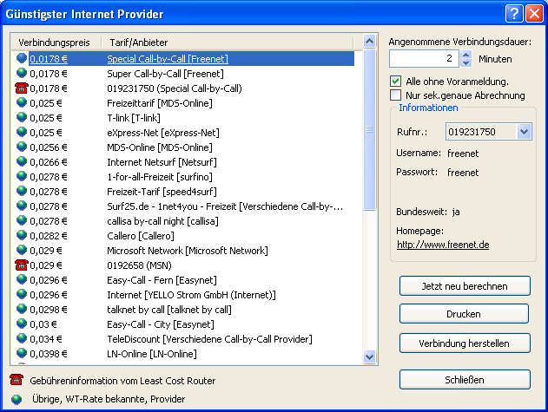Screen dimensions: 548x412
Task: Click globe icon beside callisa by-call night
Action: coord(22,220)
